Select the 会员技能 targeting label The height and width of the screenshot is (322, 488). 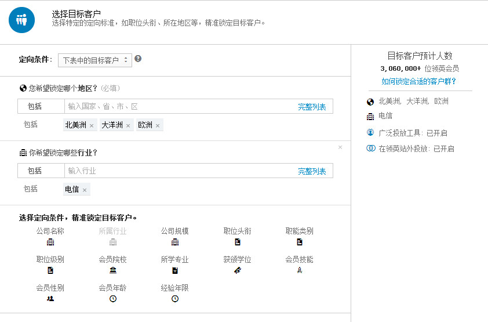[300, 259]
